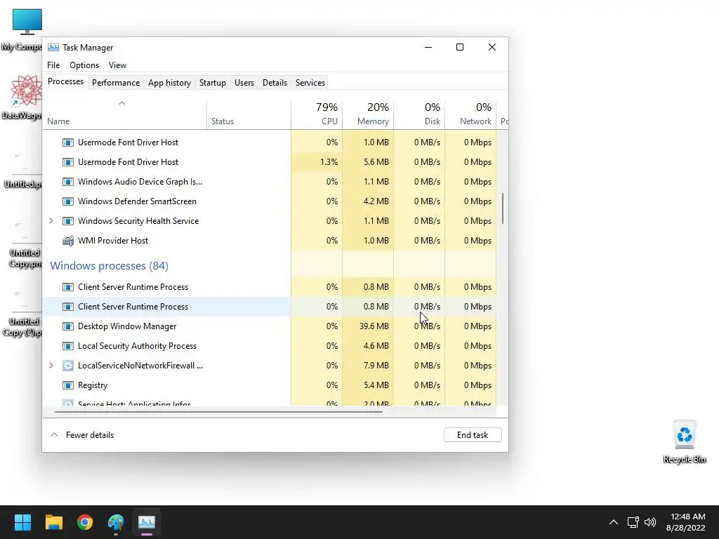Switch to the App history tab
This screenshot has width=719, height=539.
click(x=169, y=83)
